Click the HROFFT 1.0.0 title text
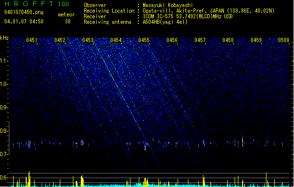 coord(36,4)
